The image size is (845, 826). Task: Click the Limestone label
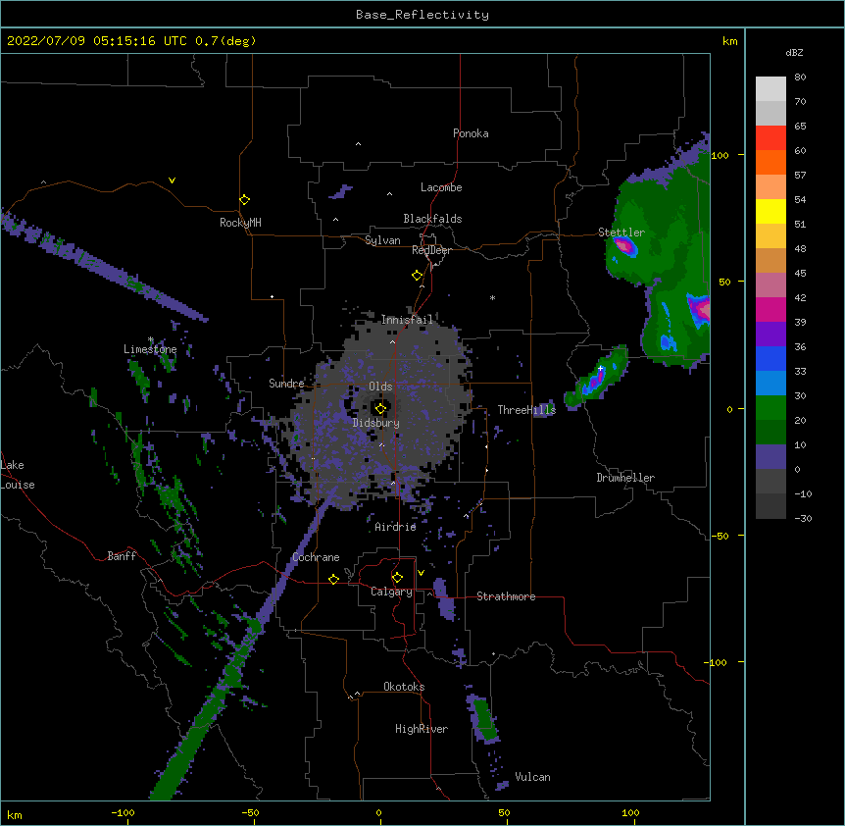pos(150,349)
